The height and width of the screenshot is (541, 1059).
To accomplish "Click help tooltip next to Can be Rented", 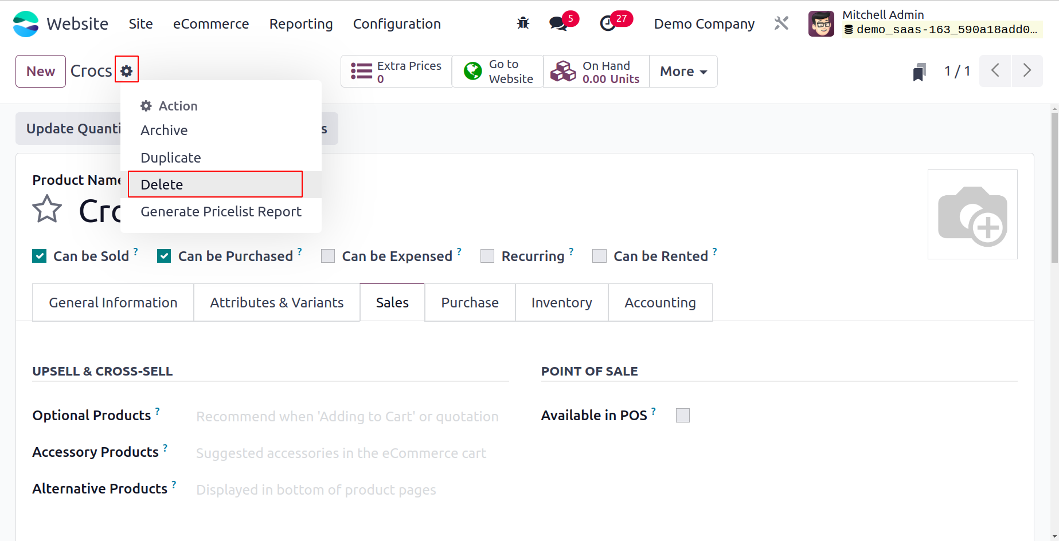I will pyautogui.click(x=714, y=251).
